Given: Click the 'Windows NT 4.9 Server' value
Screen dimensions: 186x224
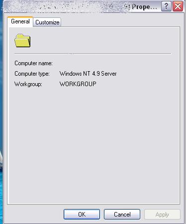Looking at the screenshot, I should point(88,74).
